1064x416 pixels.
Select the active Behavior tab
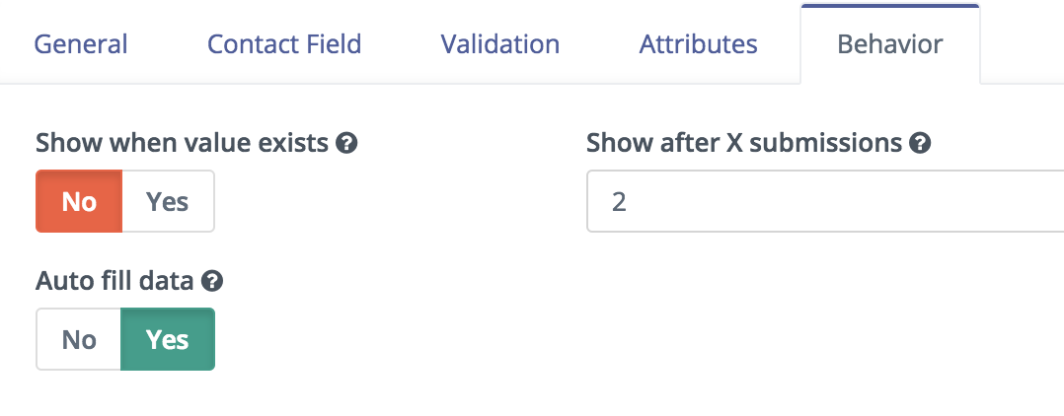[x=889, y=44]
